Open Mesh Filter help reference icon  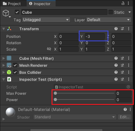coord(116,58)
